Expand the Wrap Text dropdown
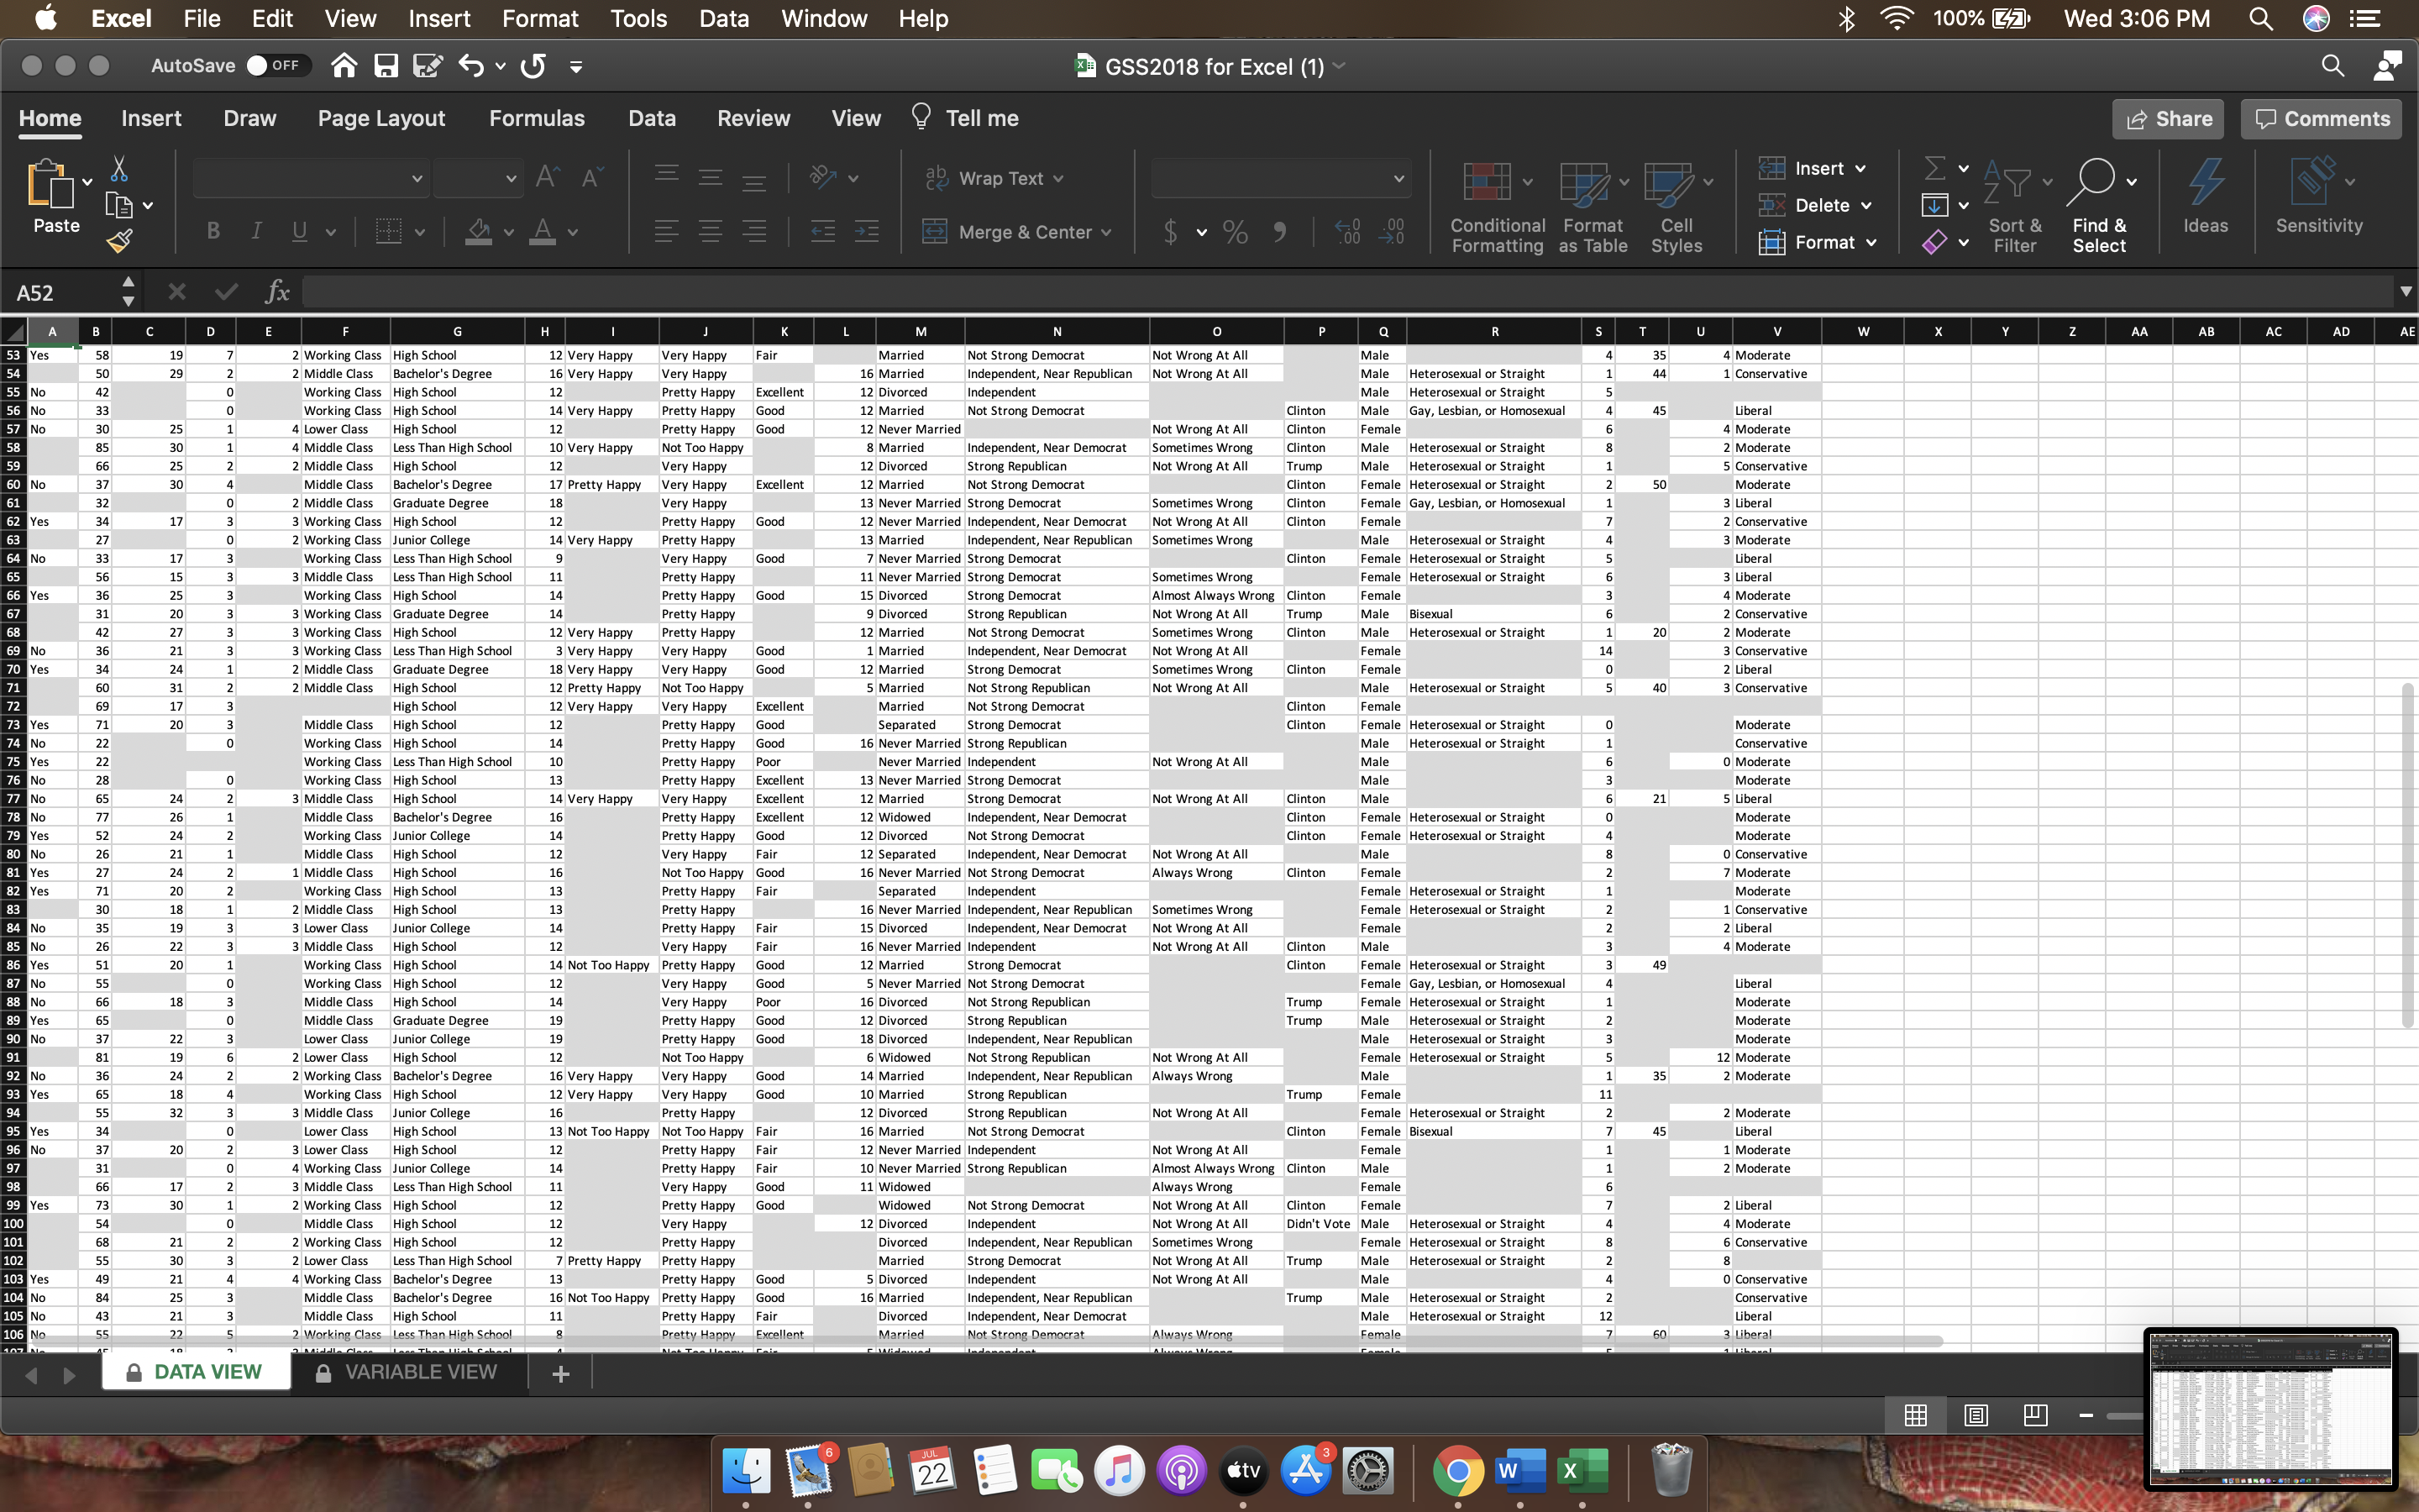 (1058, 179)
